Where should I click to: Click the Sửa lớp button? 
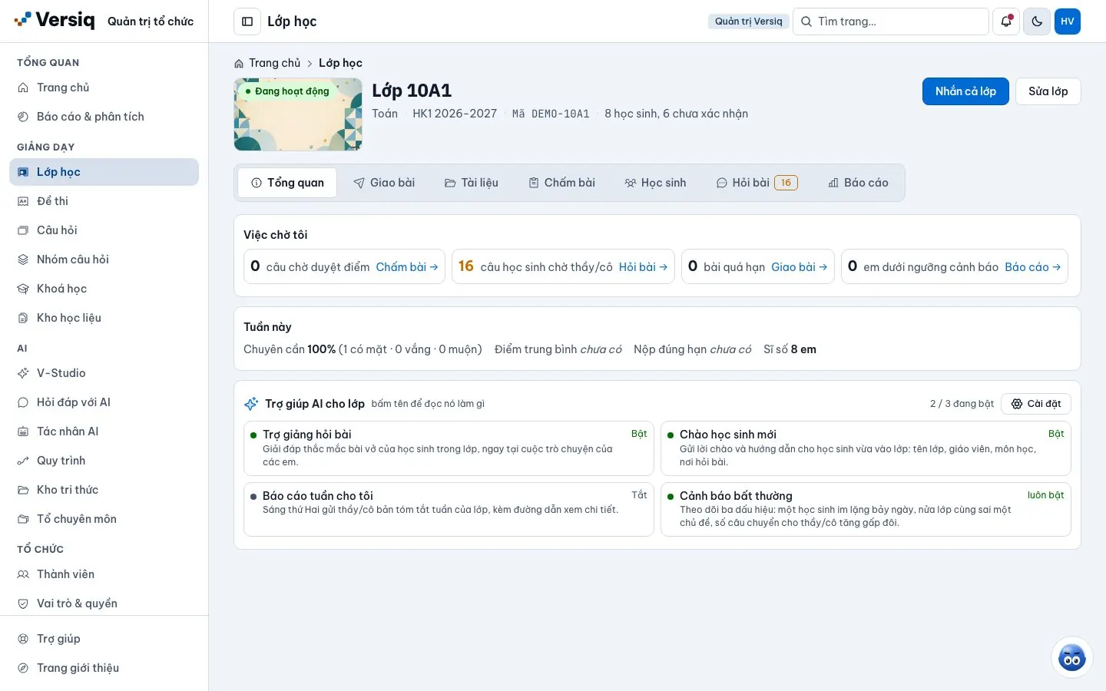(1048, 91)
